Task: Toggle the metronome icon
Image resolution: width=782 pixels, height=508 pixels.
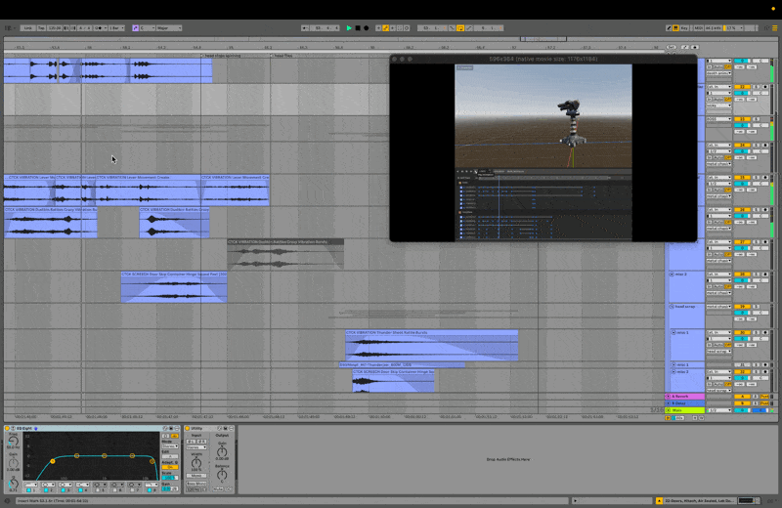Action: 99,28
